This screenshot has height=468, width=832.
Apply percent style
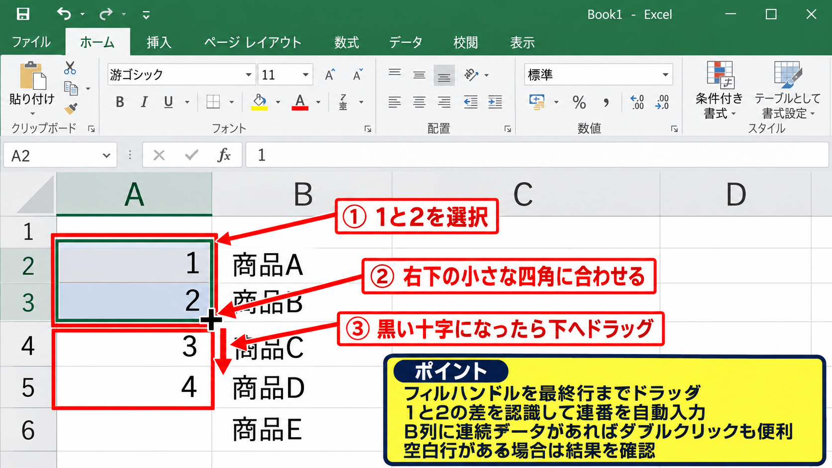click(x=579, y=102)
